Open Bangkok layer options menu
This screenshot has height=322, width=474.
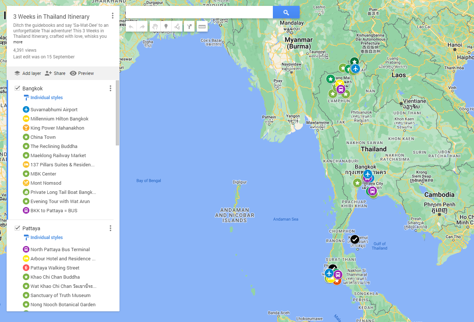tap(110, 88)
